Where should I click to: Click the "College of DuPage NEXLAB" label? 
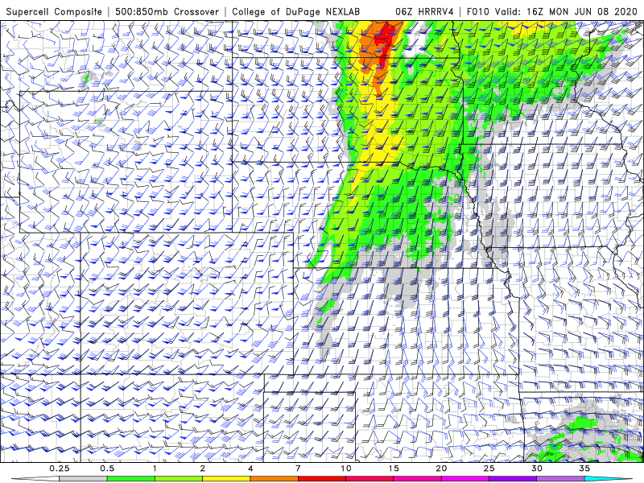coord(295,12)
